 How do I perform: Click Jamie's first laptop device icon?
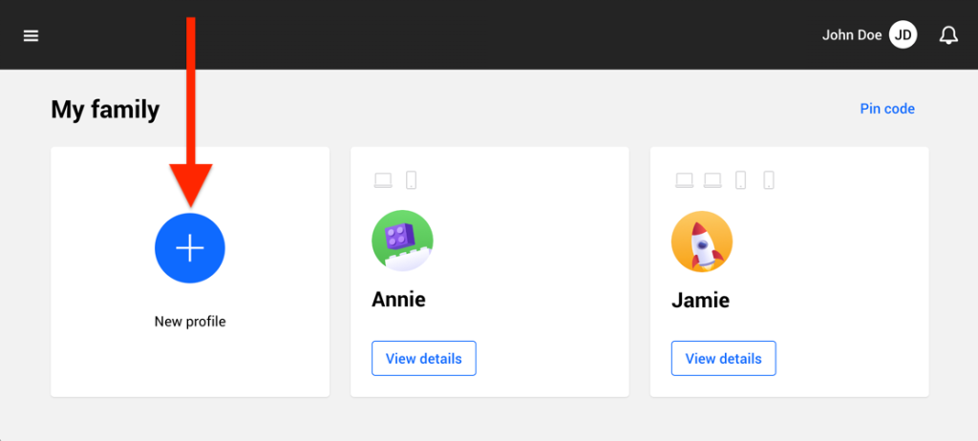(684, 180)
